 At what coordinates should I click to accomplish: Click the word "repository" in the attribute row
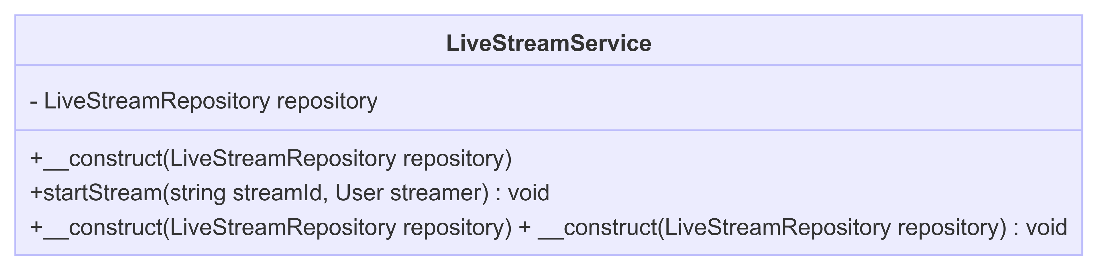(x=327, y=101)
